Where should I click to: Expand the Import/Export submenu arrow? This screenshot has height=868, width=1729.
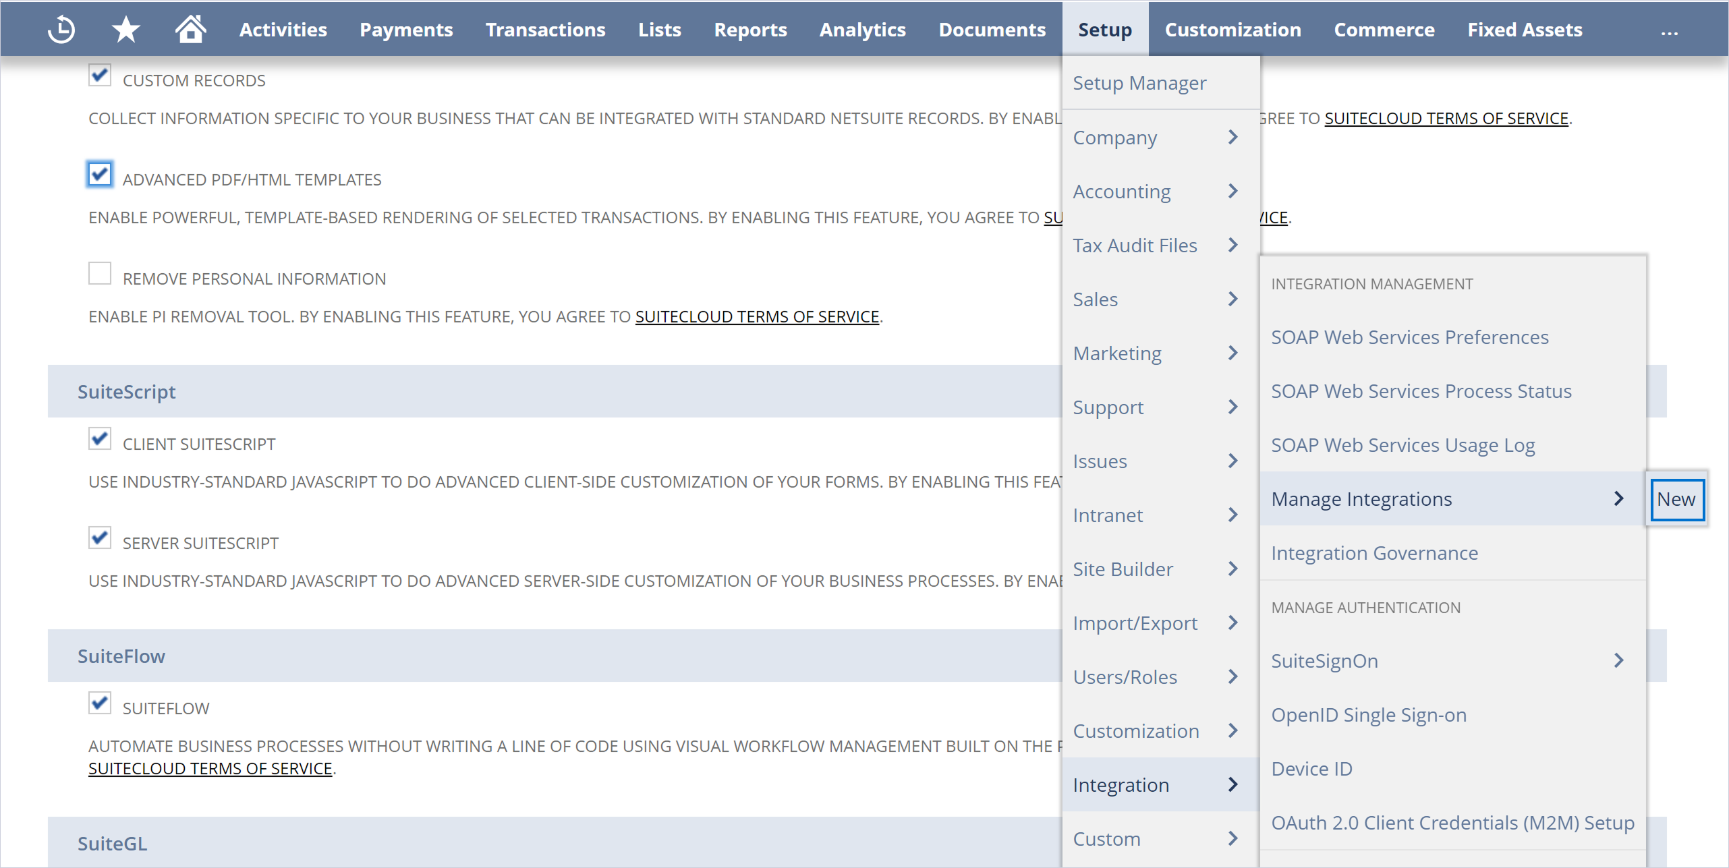[x=1232, y=623]
